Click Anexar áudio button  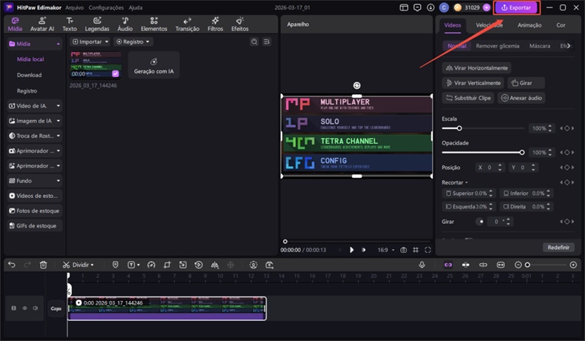[x=521, y=98]
